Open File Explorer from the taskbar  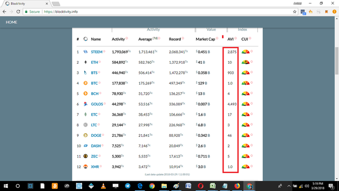(164, 186)
